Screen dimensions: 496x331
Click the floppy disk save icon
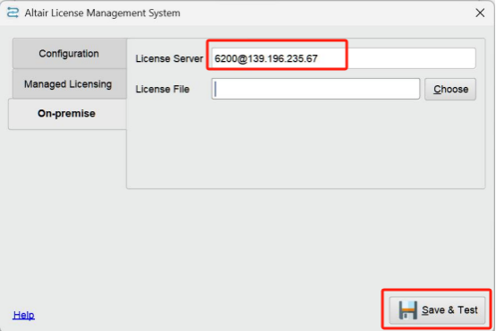[408, 310]
